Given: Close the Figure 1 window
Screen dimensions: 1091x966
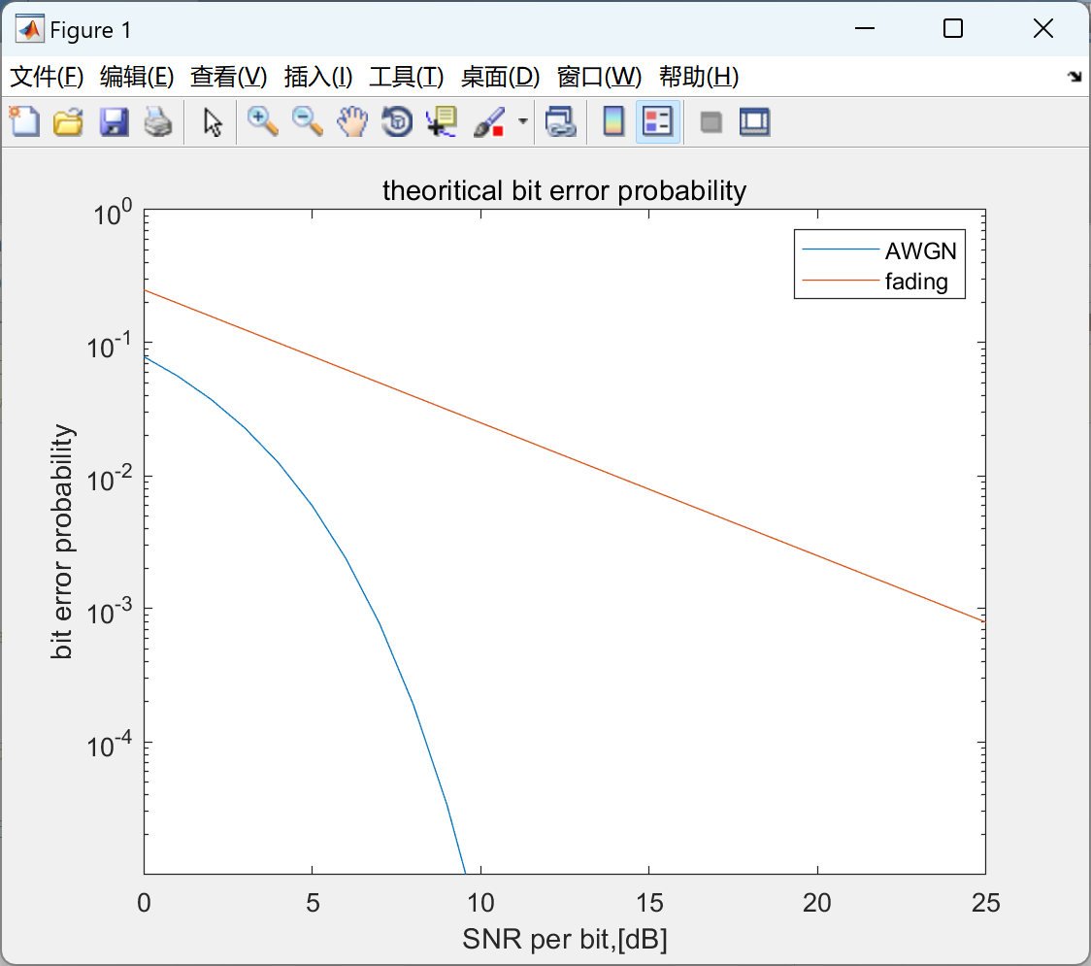Looking at the screenshot, I should (1043, 28).
